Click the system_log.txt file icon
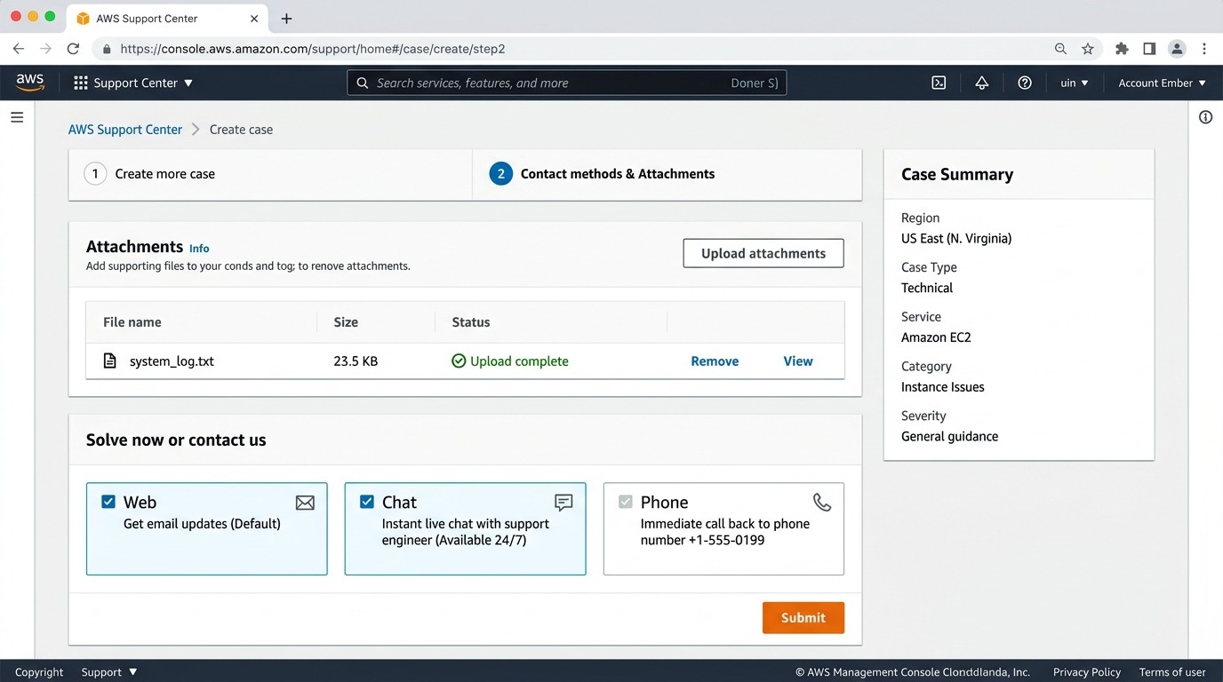Screen dimensions: 1223x682 [x=110, y=361]
